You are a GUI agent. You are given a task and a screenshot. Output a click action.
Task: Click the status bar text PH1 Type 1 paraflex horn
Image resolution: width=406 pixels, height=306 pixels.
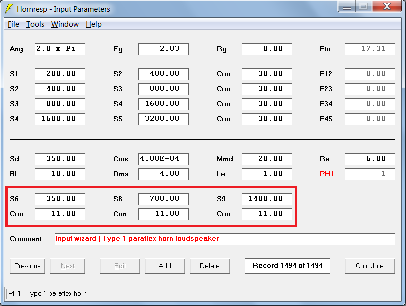click(47, 294)
